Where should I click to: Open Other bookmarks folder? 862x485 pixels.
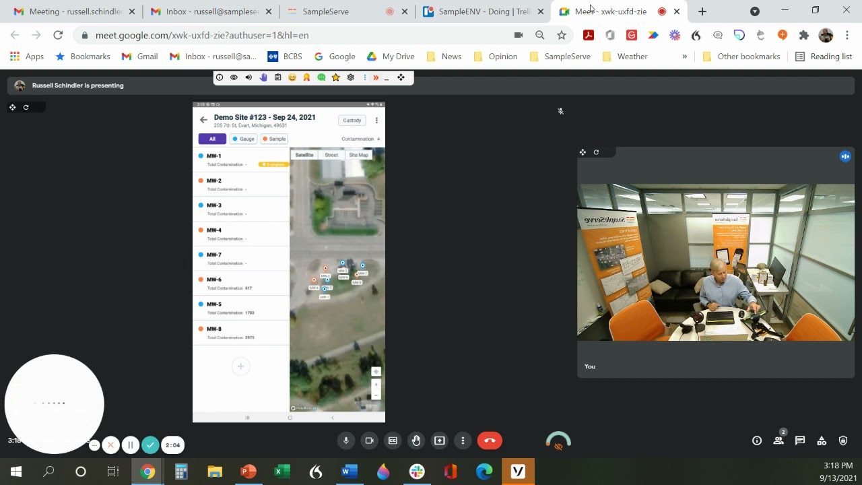coord(742,57)
